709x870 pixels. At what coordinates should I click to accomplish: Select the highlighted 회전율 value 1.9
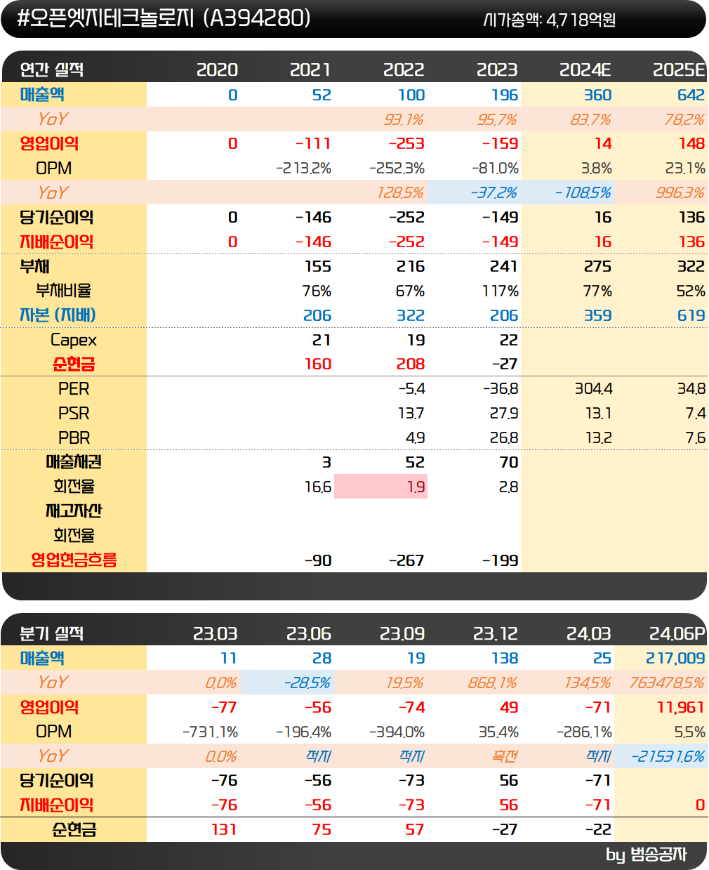pyautogui.click(x=416, y=487)
